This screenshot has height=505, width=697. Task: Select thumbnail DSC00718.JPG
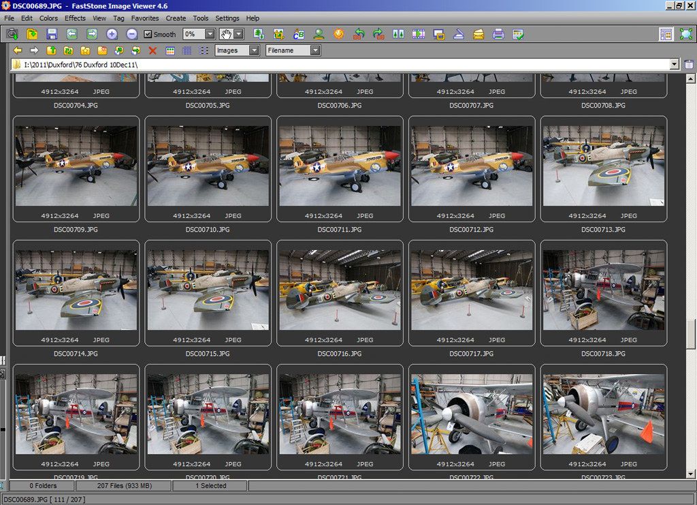tap(603, 290)
